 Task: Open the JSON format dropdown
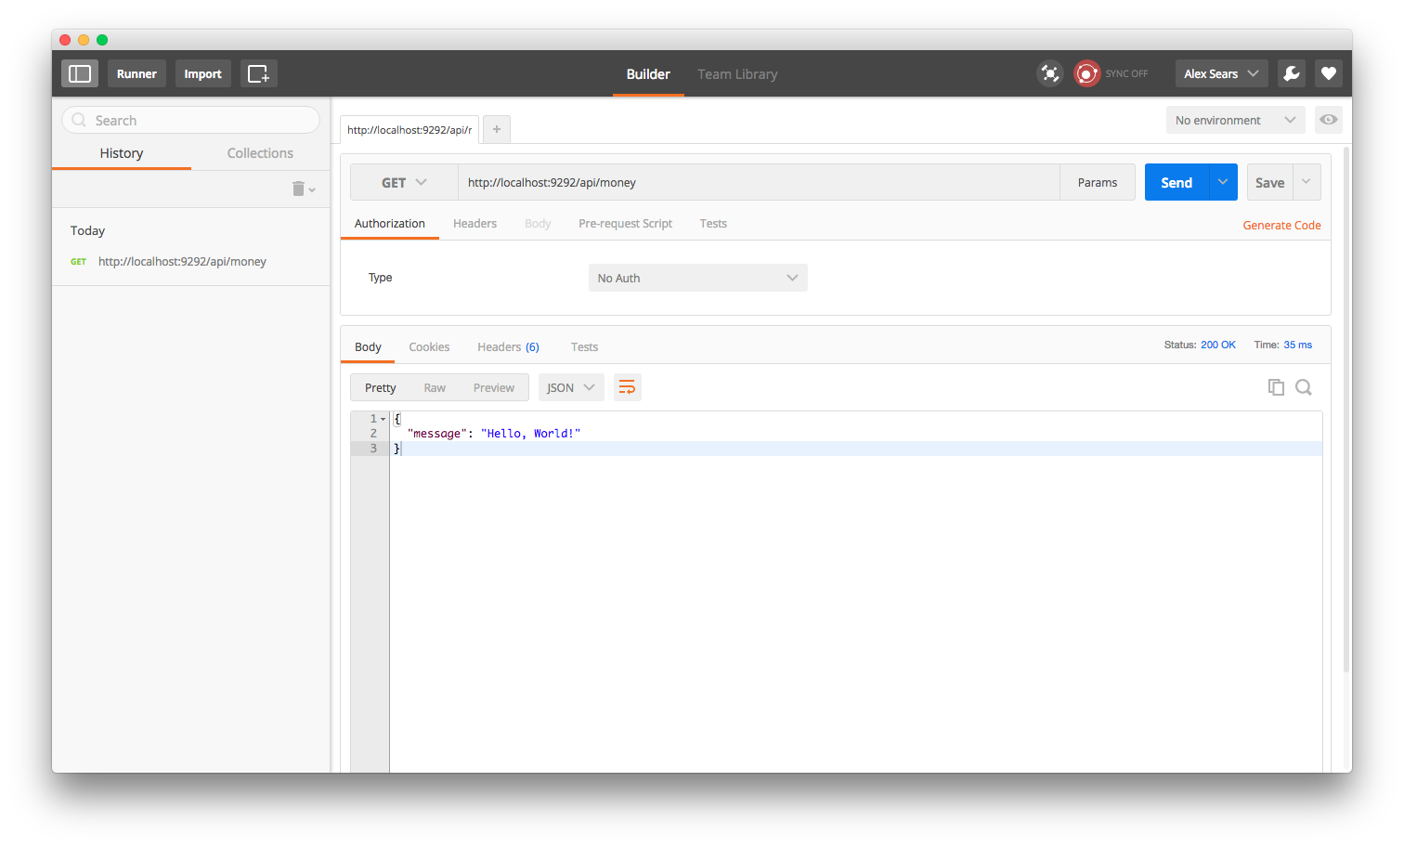tap(571, 387)
